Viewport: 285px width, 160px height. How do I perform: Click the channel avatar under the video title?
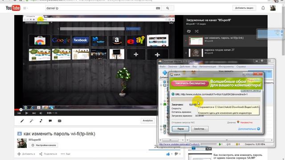pyautogui.click(x=22, y=143)
